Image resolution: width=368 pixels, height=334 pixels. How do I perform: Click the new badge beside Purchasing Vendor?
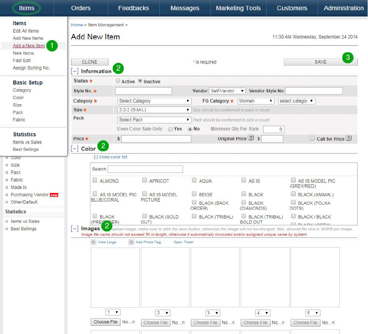[x=54, y=195]
